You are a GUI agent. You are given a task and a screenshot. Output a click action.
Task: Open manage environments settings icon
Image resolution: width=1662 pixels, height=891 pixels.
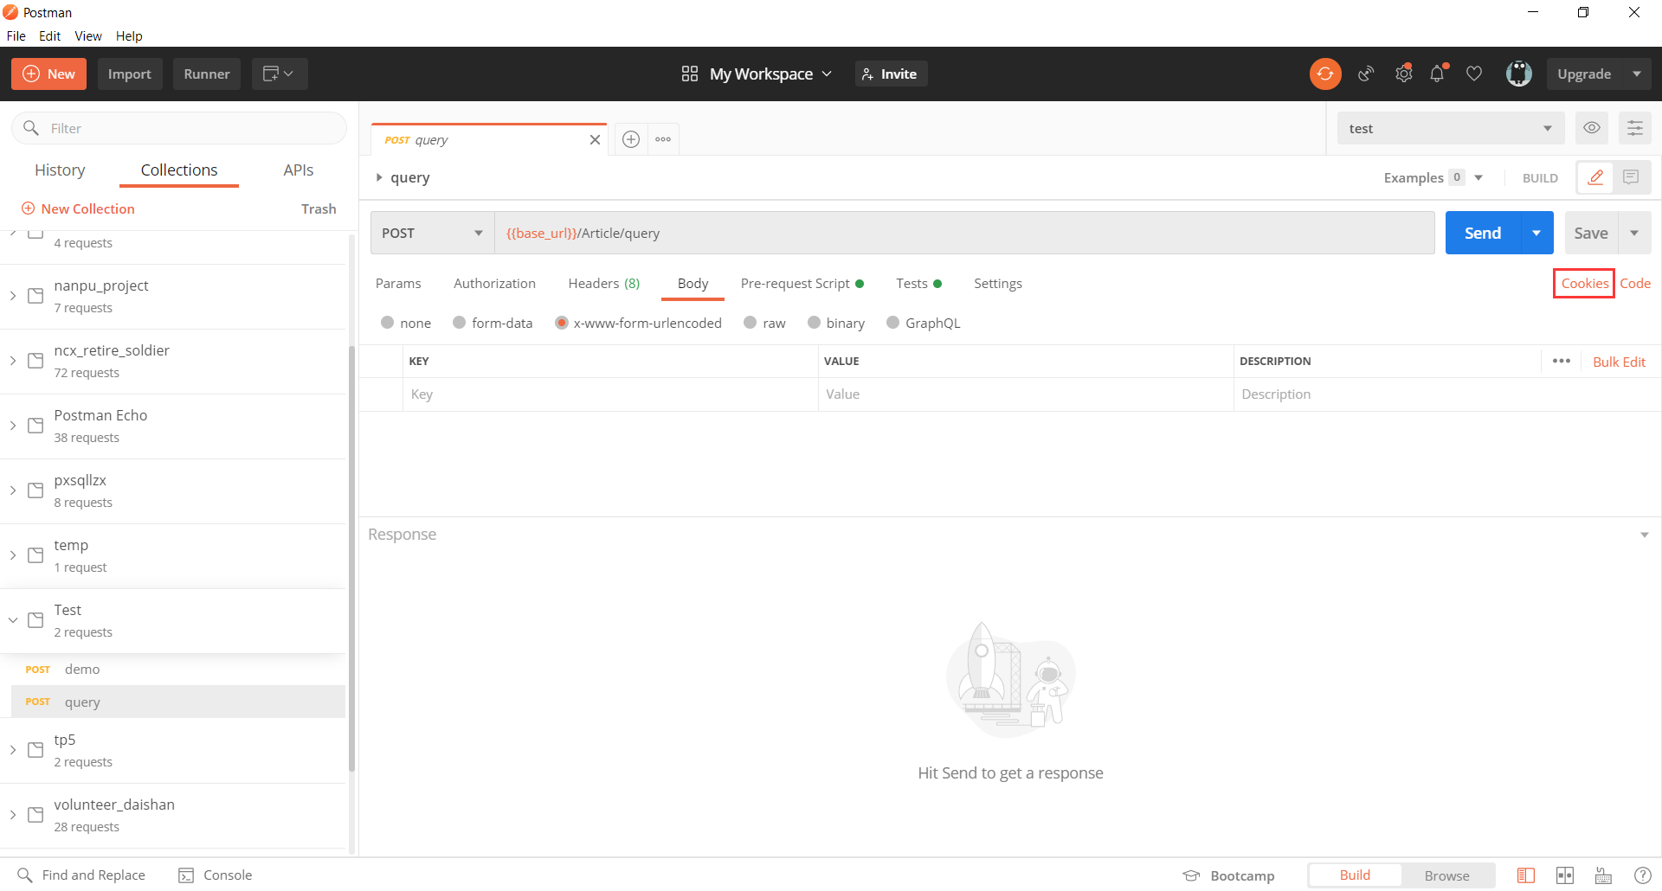tap(1635, 128)
